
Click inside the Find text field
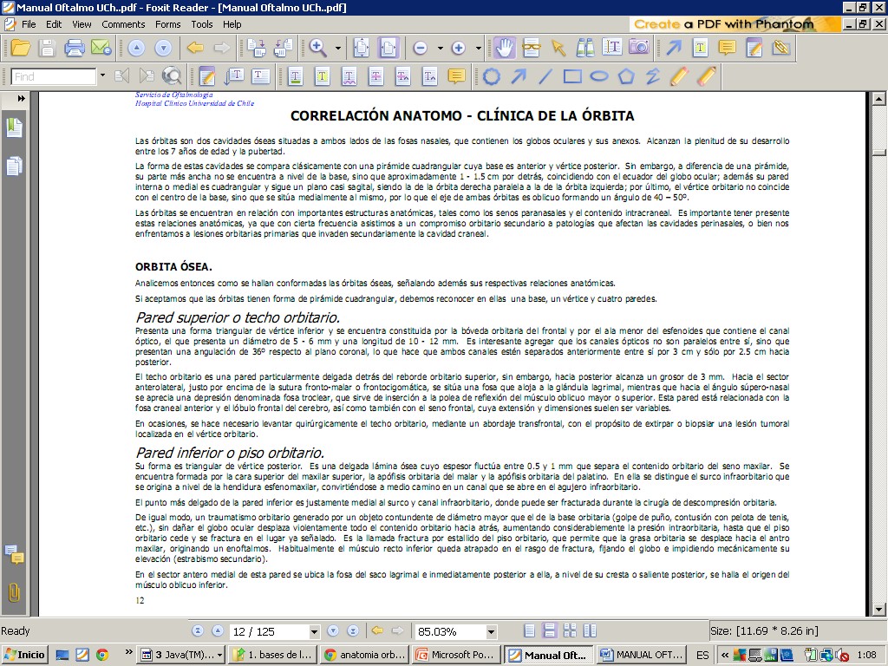(x=54, y=76)
